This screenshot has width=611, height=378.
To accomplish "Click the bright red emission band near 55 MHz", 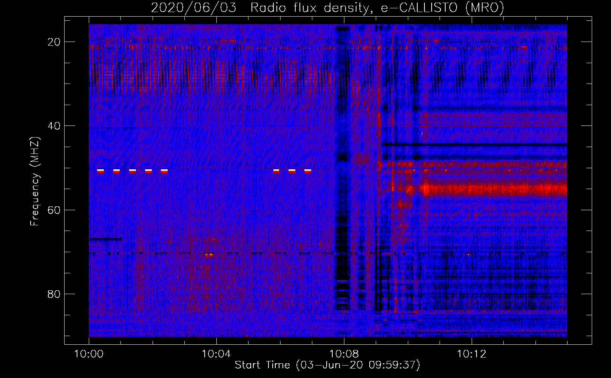I will (493, 189).
